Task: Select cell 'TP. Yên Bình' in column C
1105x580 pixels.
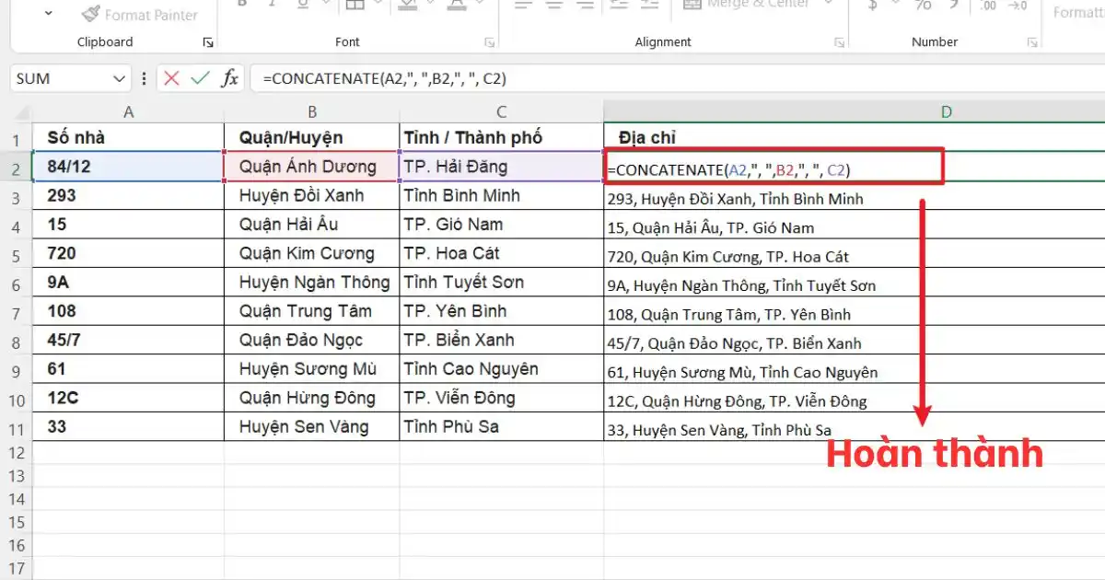Action: [502, 311]
